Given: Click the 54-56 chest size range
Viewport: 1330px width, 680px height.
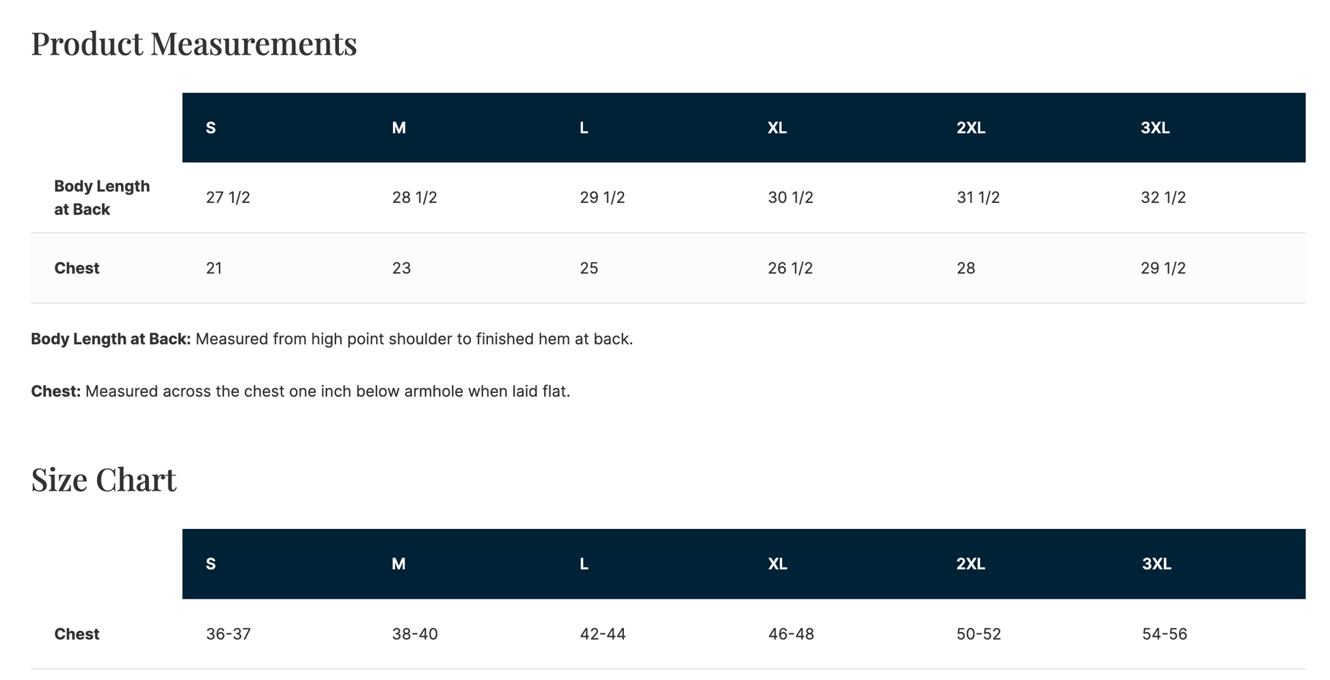Looking at the screenshot, I should pyautogui.click(x=1165, y=634).
